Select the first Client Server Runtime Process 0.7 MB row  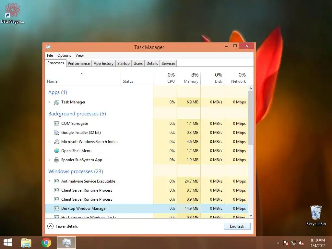[x=146, y=190]
